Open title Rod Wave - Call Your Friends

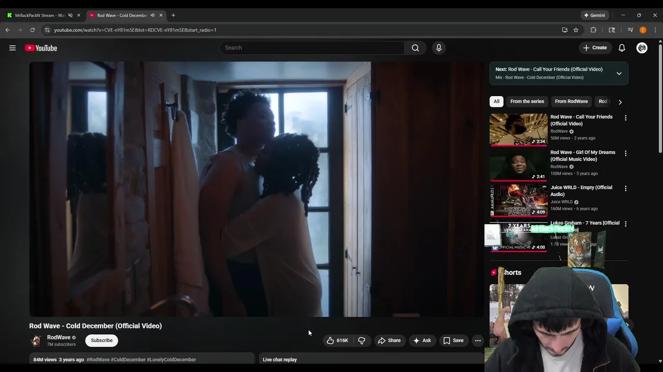click(x=581, y=120)
